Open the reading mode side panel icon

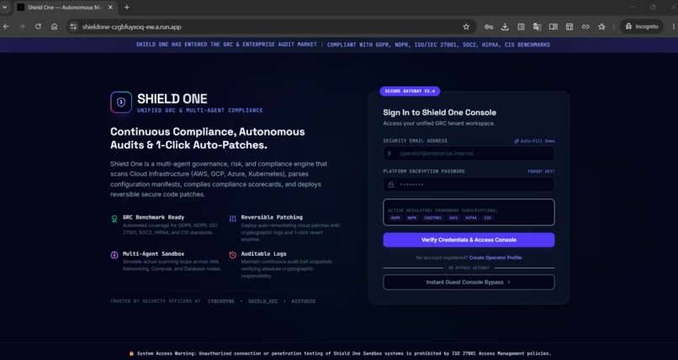click(553, 27)
